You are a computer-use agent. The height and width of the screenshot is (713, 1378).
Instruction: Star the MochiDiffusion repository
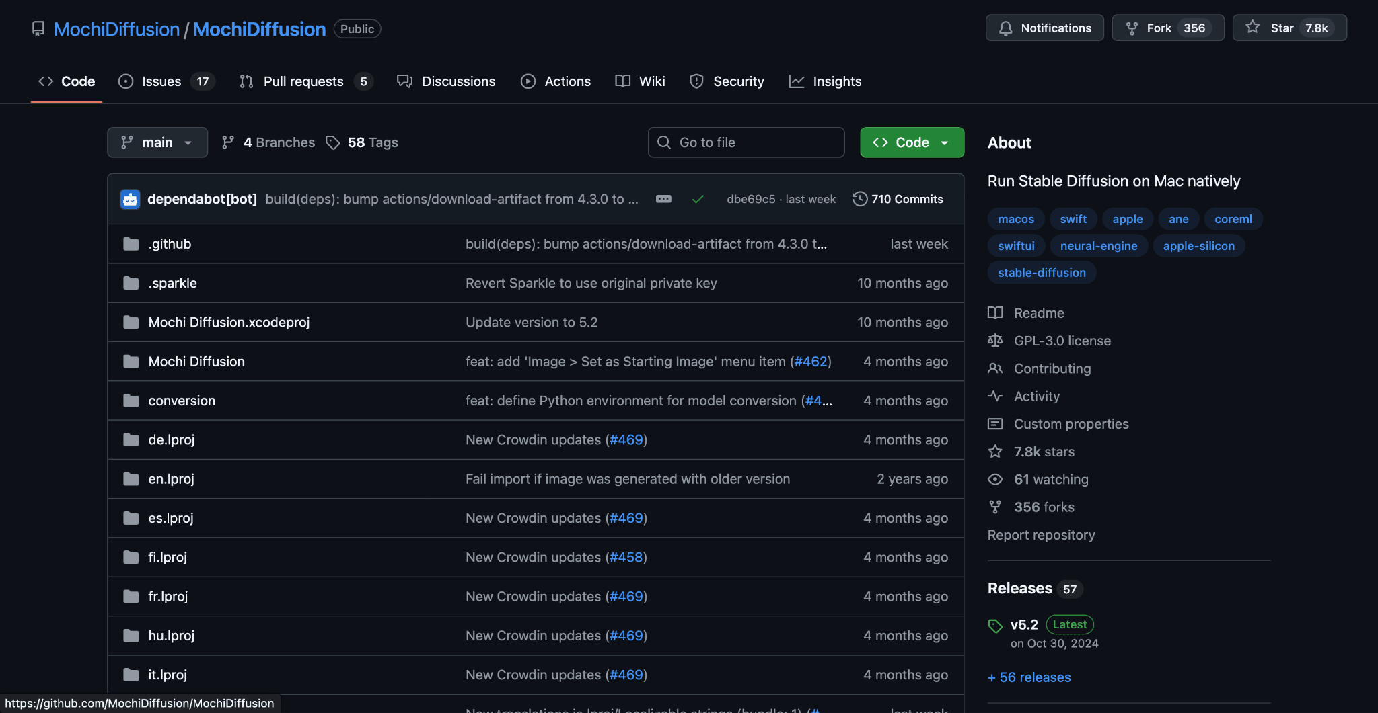(1289, 28)
